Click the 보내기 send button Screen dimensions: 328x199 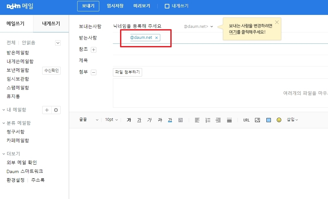[88, 6]
